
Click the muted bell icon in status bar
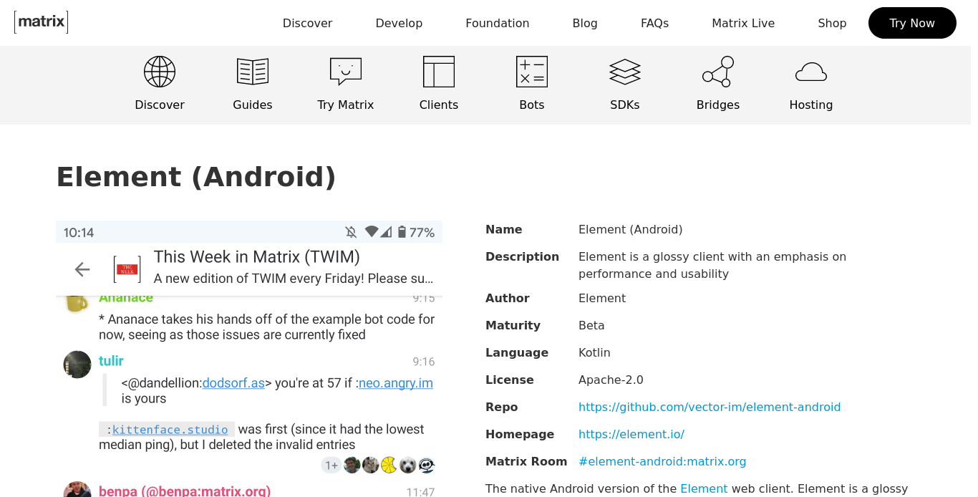tap(351, 232)
